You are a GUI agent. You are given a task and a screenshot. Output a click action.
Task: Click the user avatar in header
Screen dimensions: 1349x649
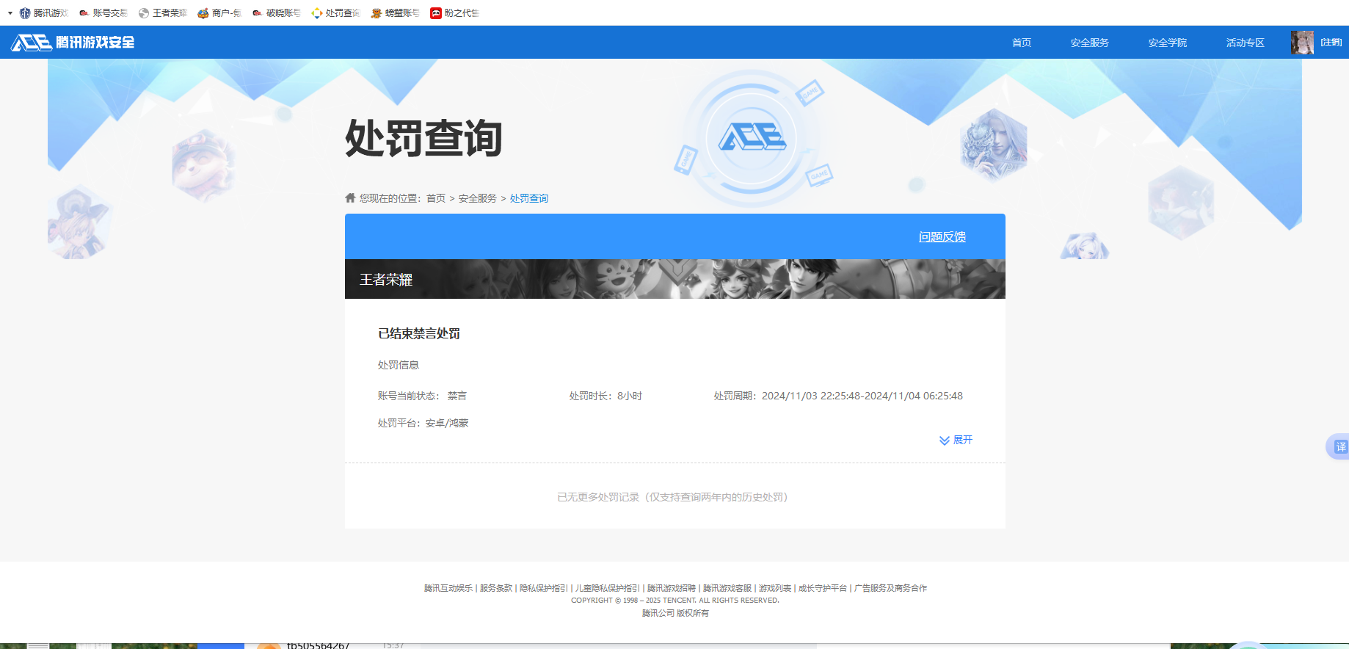coord(1302,43)
